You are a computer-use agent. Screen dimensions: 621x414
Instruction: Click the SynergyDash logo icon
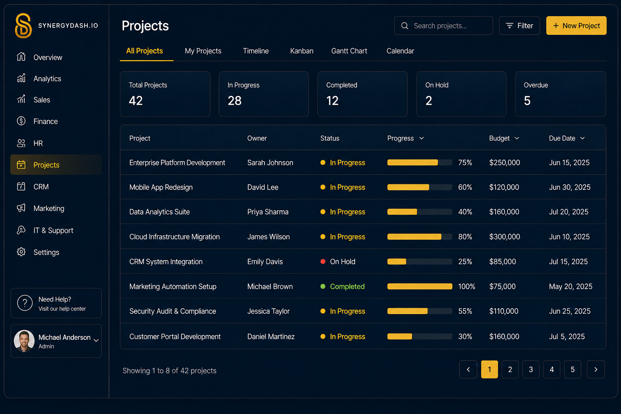pyautogui.click(x=23, y=25)
